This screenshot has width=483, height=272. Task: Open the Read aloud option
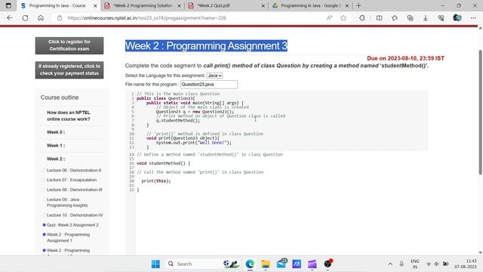click(x=329, y=18)
